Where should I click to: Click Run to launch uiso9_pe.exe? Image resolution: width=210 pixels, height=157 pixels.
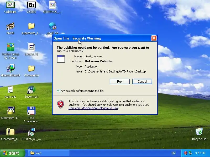[x=120, y=82]
